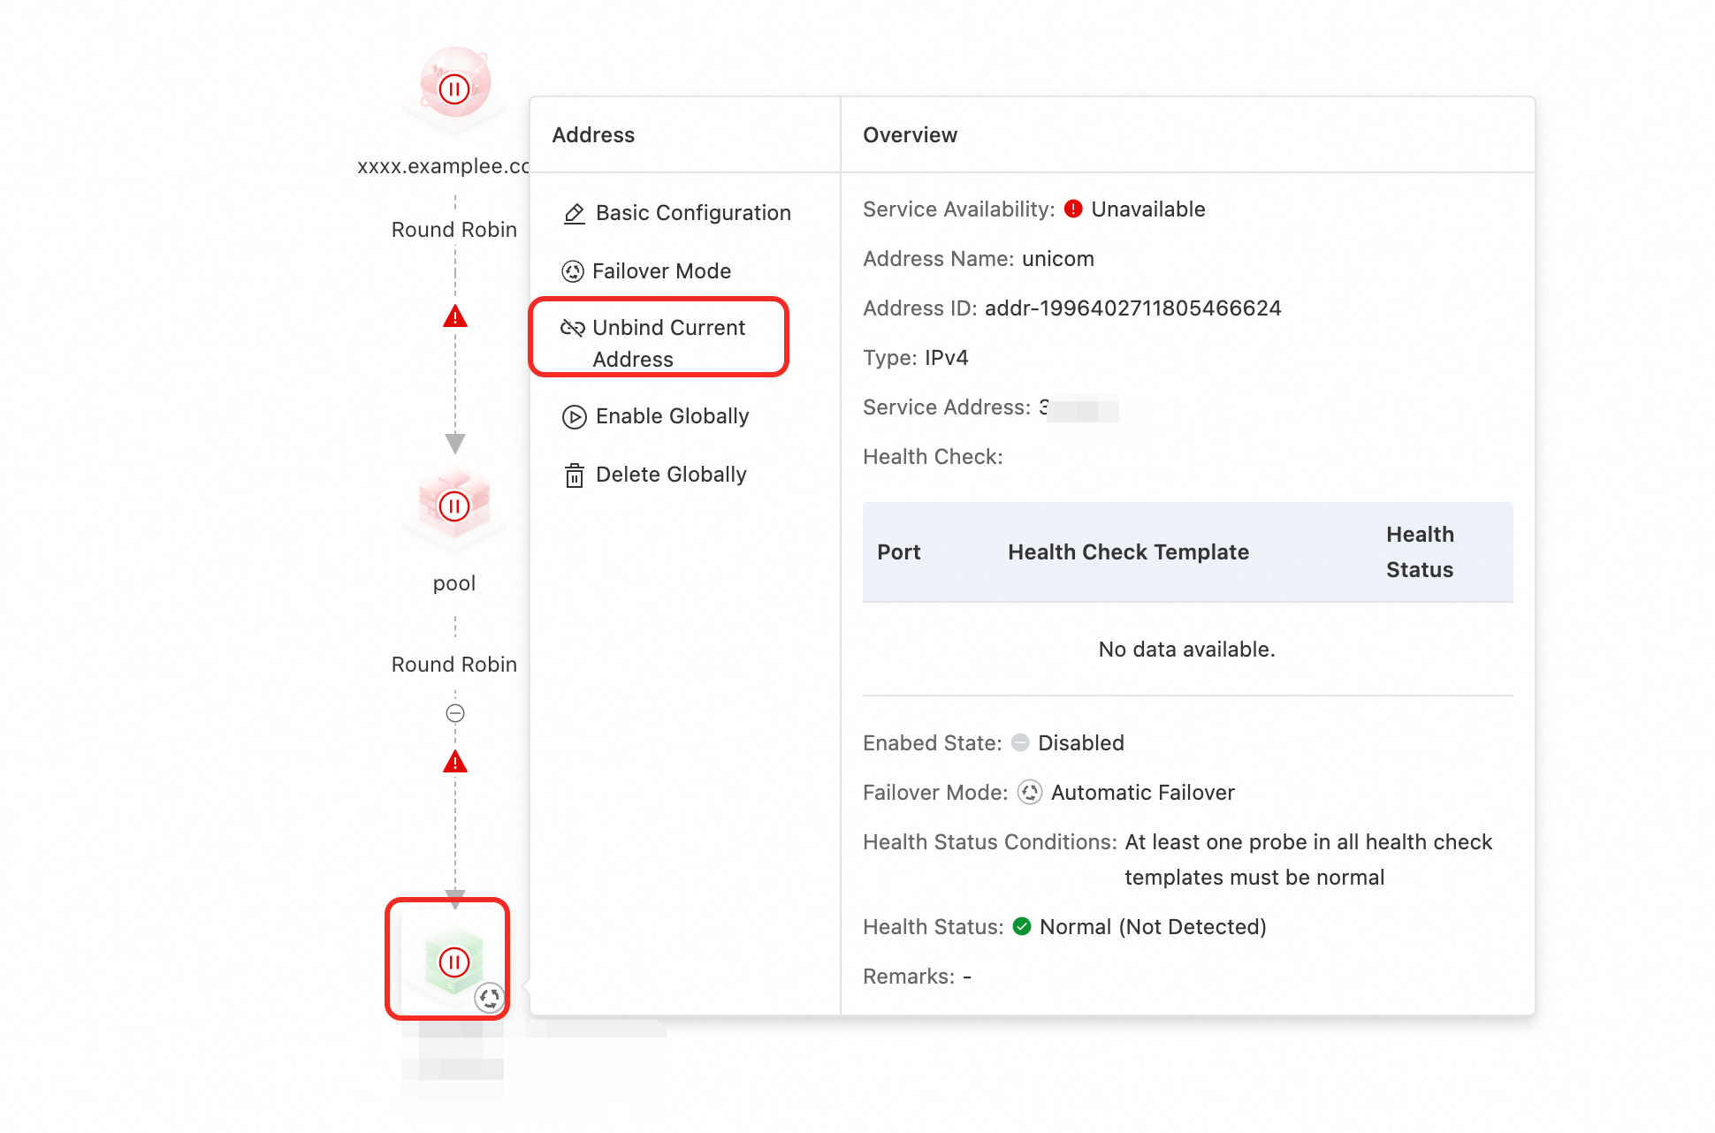
Task: Click the trash icon beside Delete Globally
Action: tap(575, 475)
